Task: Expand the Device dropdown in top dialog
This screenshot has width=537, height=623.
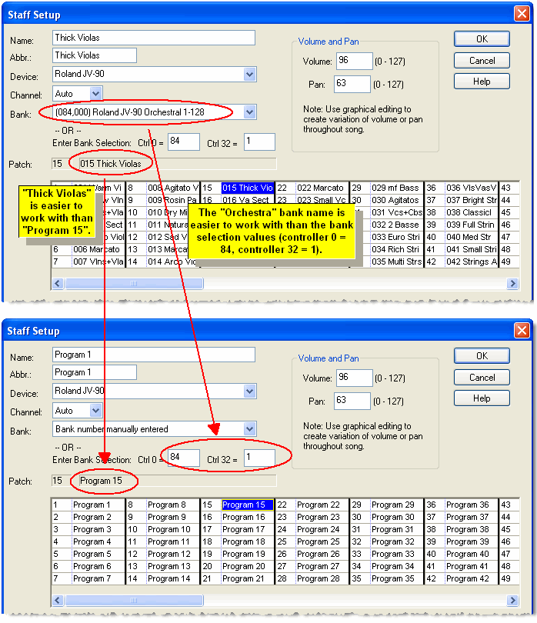Action: click(x=249, y=75)
